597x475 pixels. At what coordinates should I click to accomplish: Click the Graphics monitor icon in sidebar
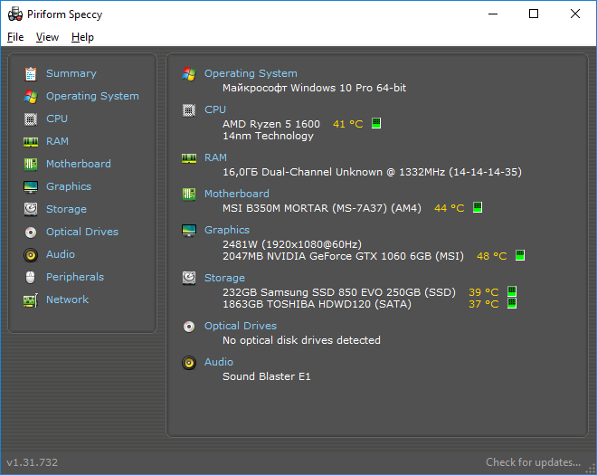(31, 187)
